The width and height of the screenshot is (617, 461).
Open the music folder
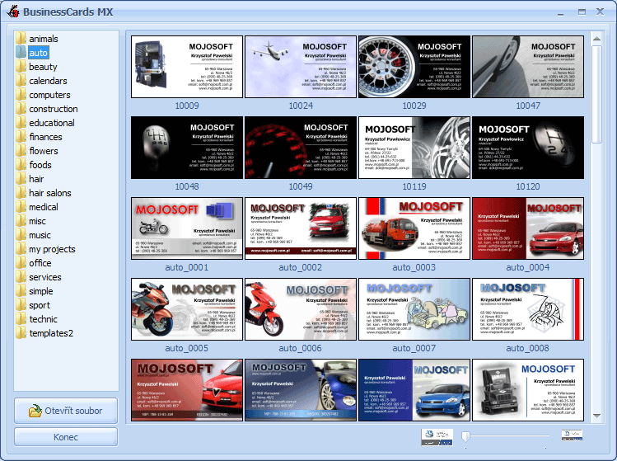40,235
